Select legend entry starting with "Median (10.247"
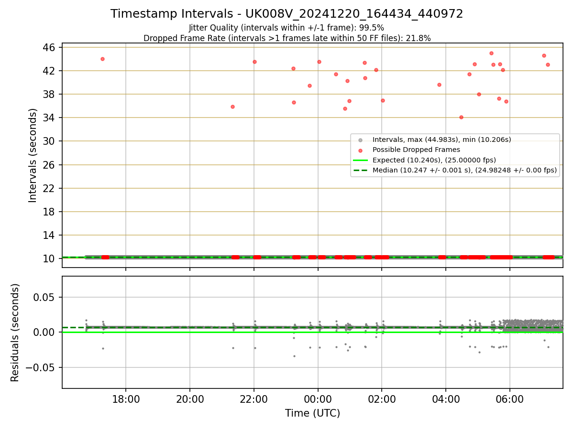This screenshot has height=430, width=574. 464,170
